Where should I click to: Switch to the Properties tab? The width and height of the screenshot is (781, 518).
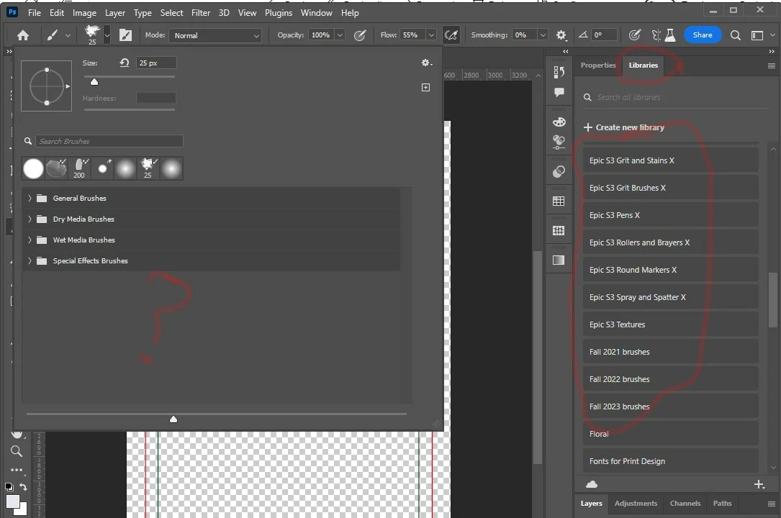coord(598,65)
